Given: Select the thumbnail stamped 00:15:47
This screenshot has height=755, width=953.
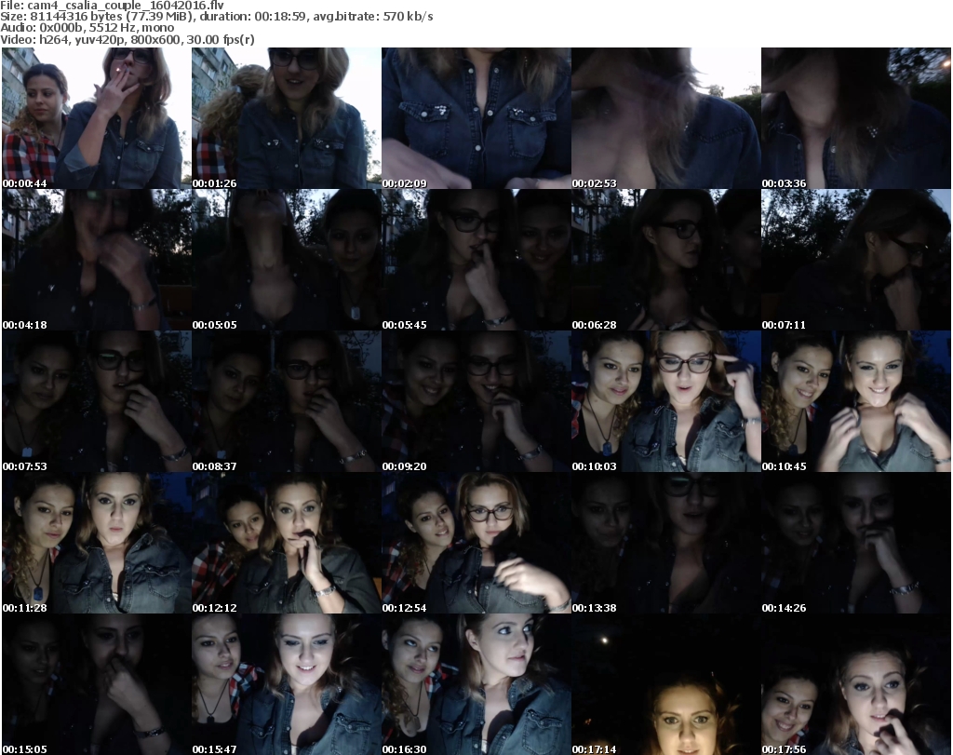Looking at the screenshot, I should tap(287, 684).
